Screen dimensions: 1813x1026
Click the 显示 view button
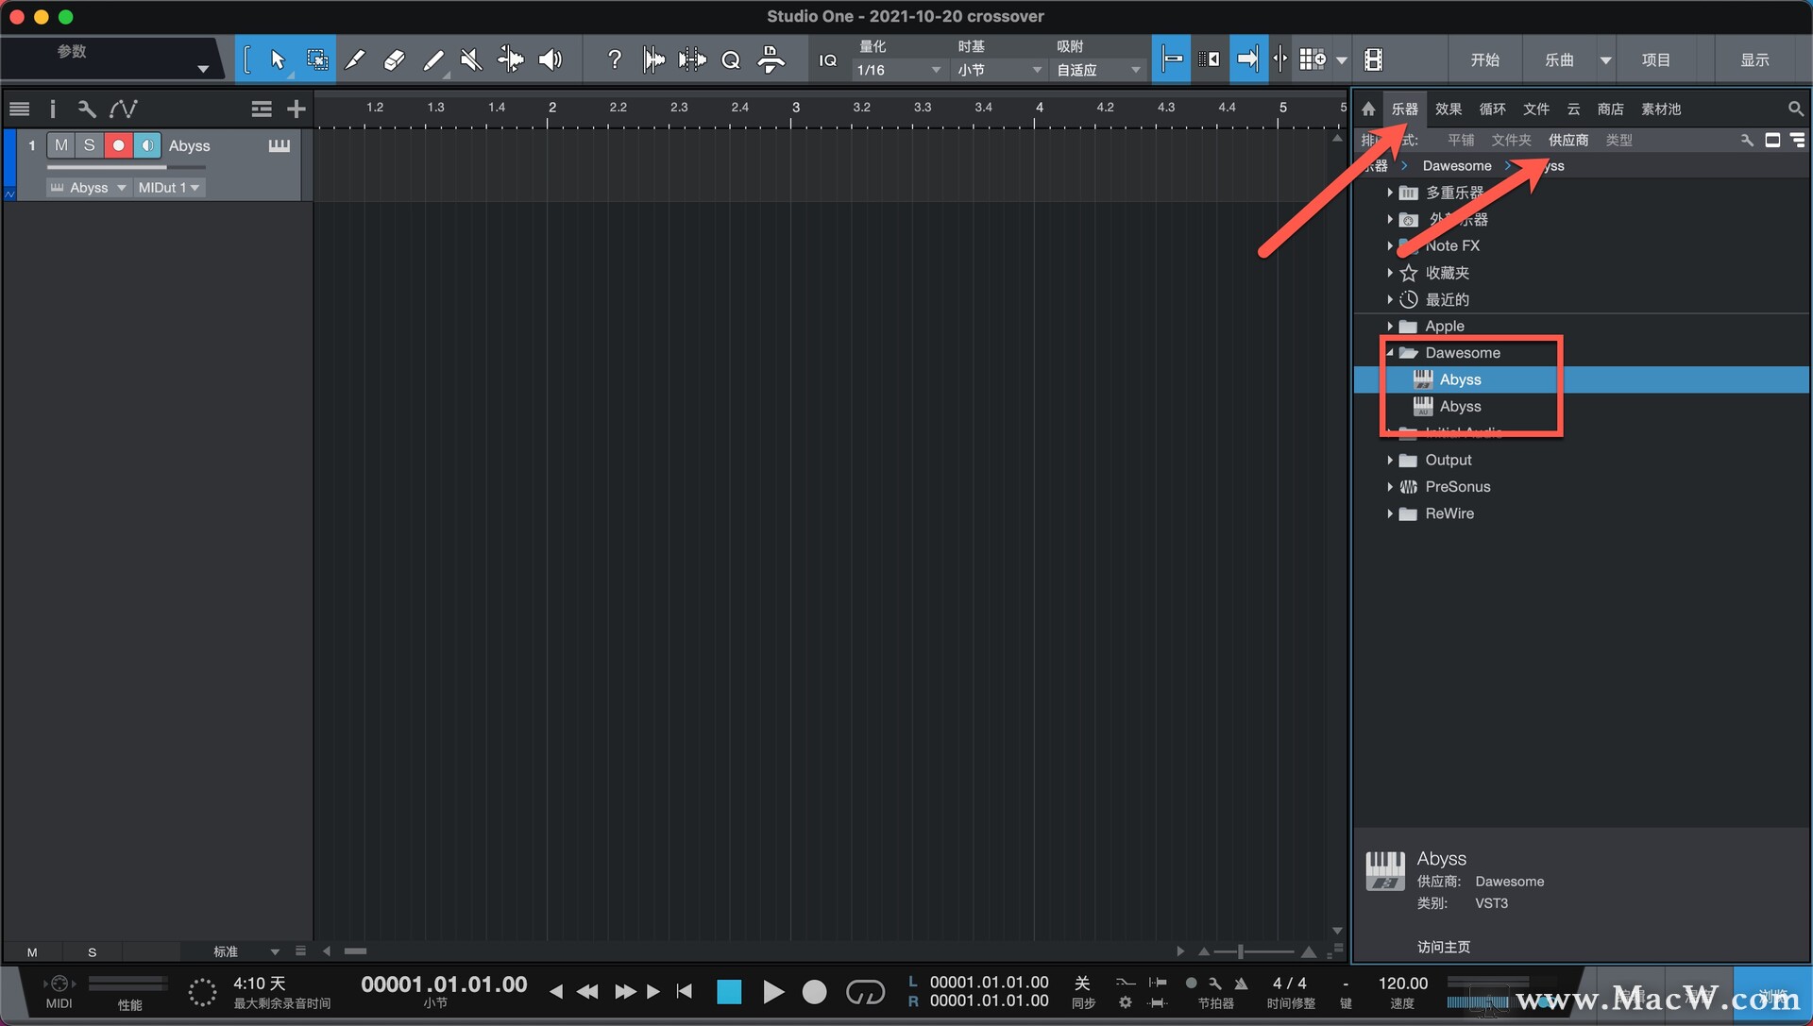pyautogui.click(x=1754, y=60)
